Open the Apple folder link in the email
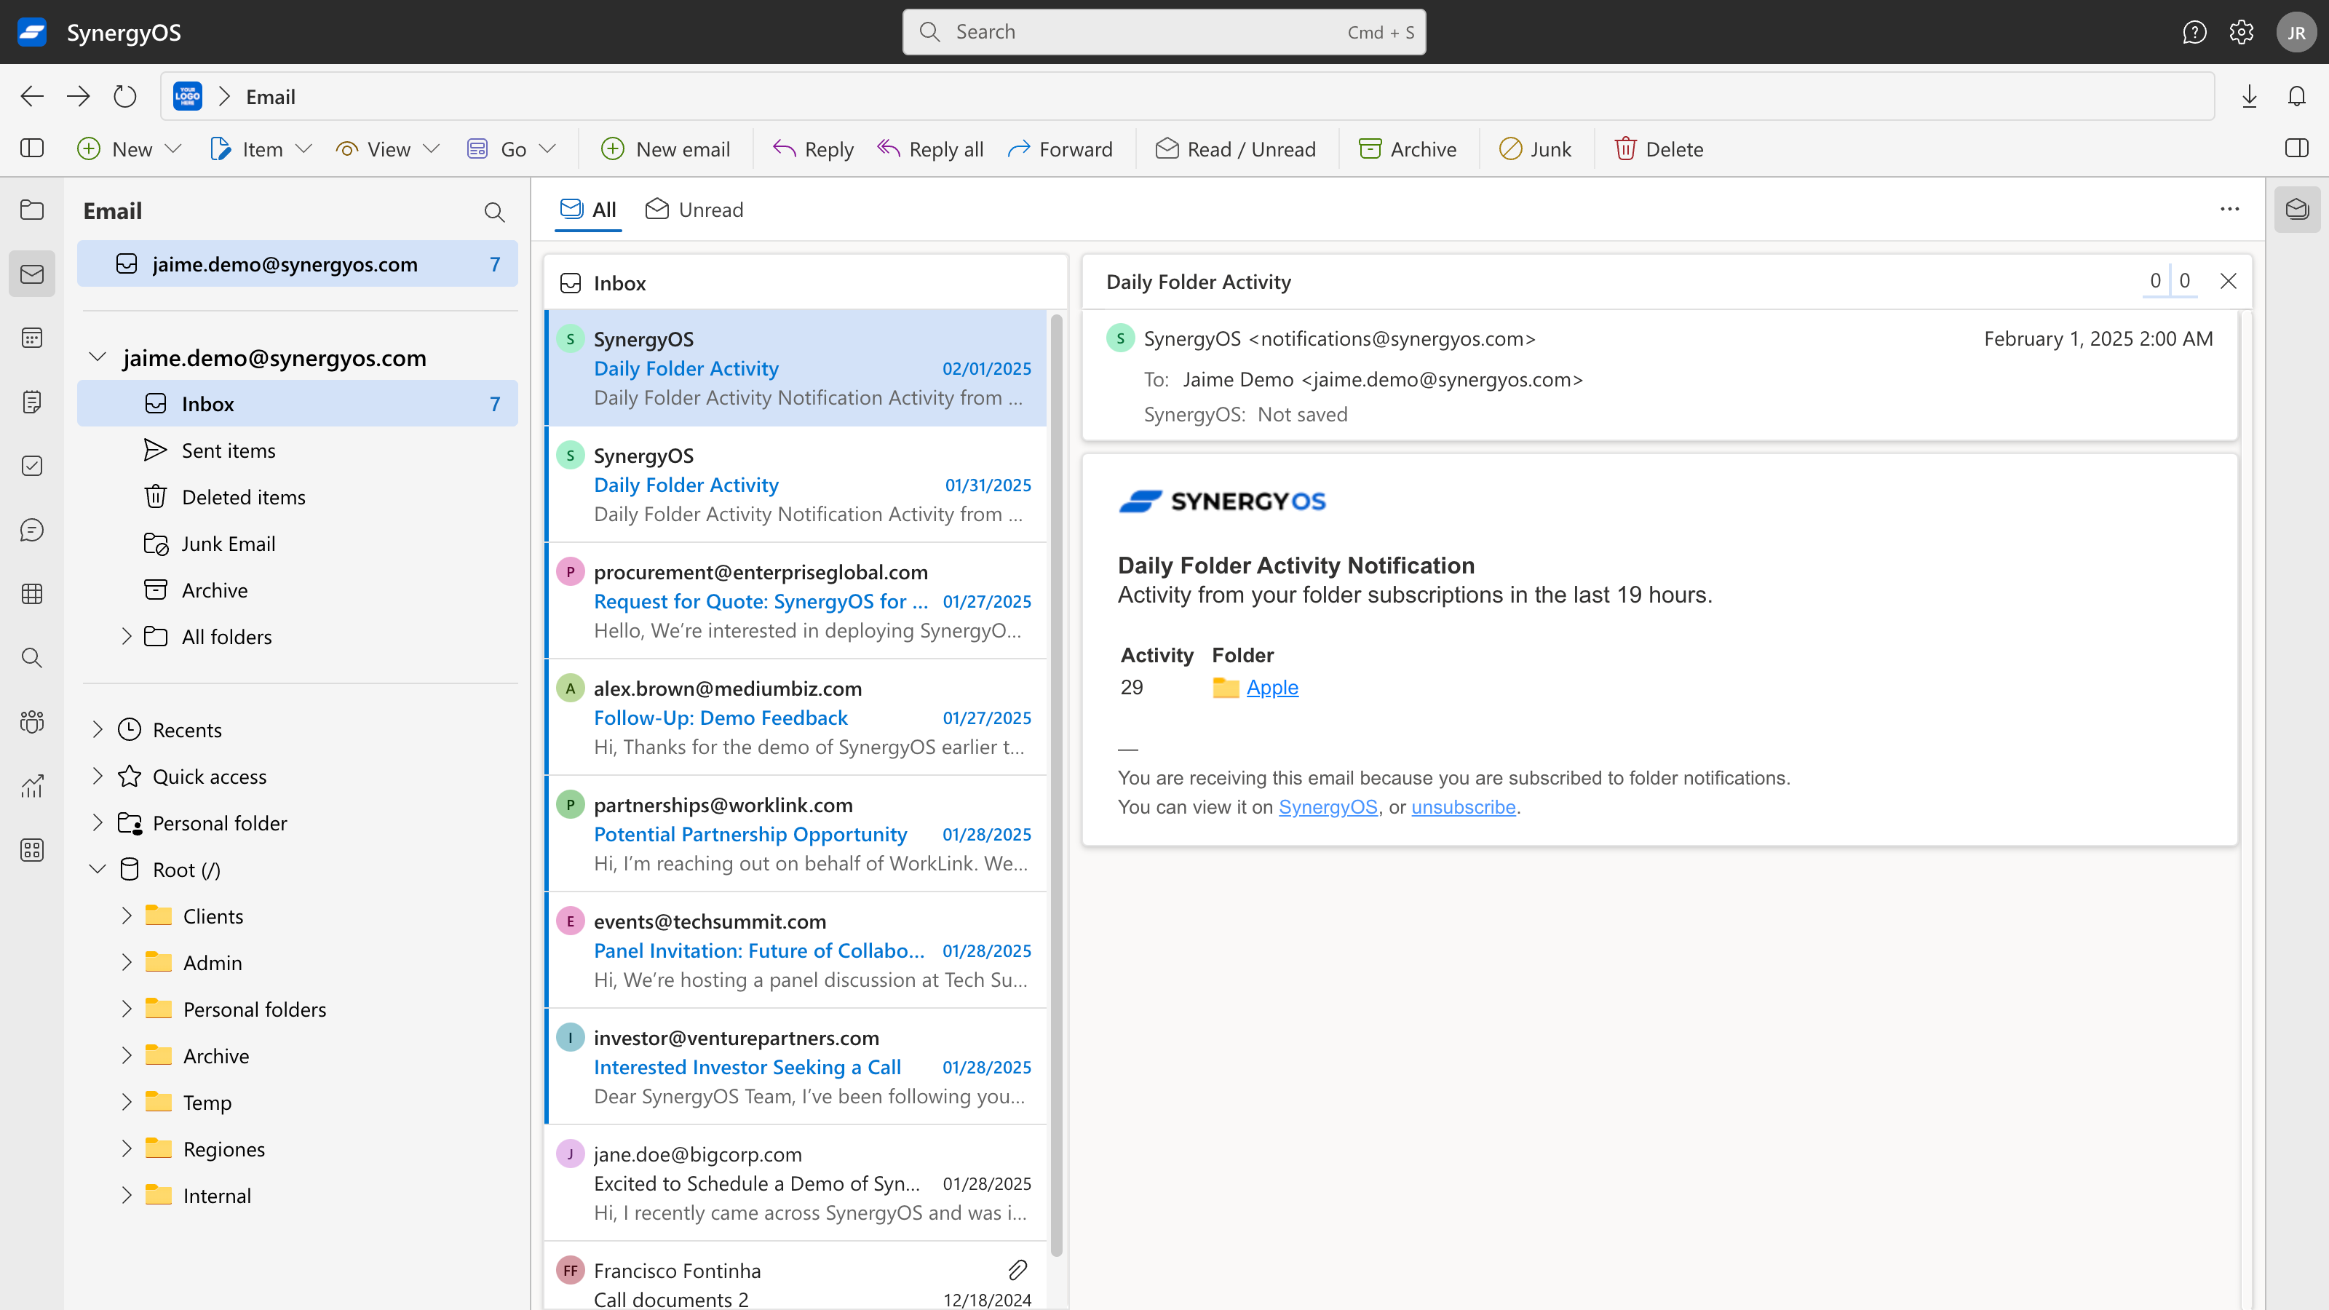The height and width of the screenshot is (1310, 2329). coord(1272,687)
